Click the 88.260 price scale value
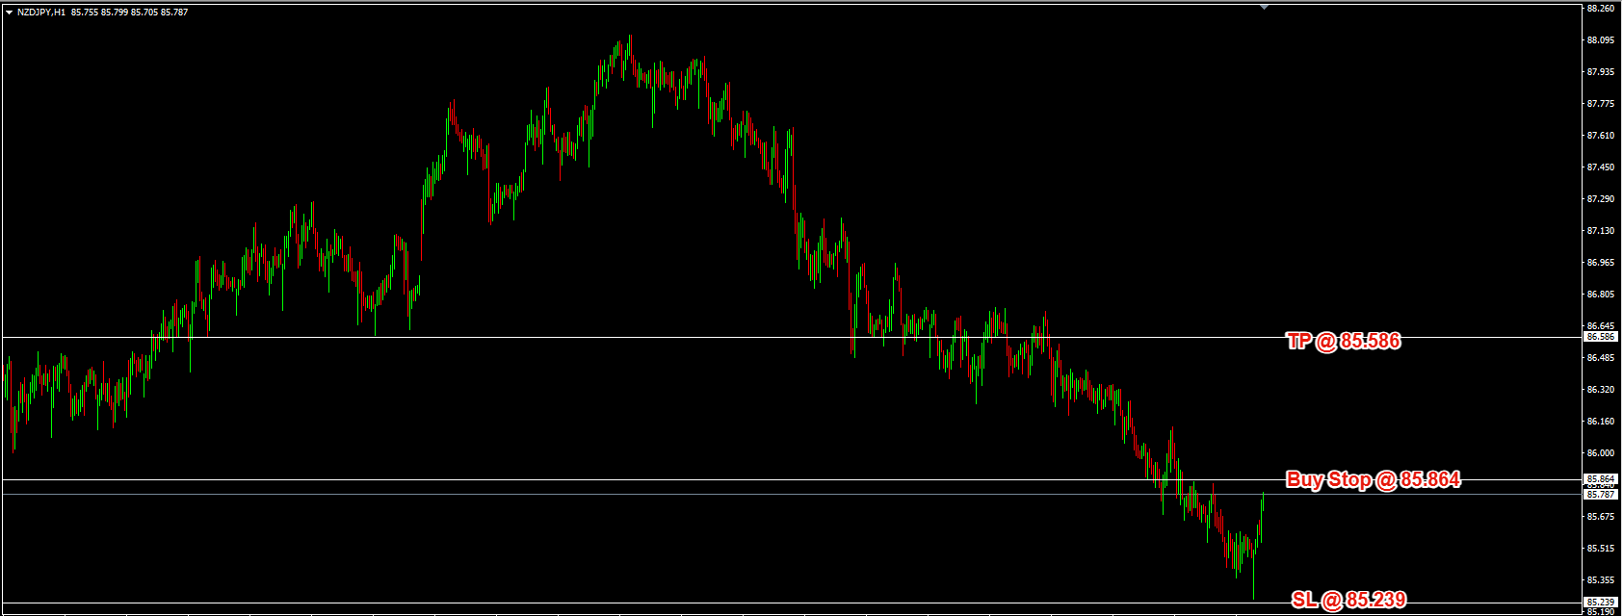1623x616 pixels. coord(1600,9)
